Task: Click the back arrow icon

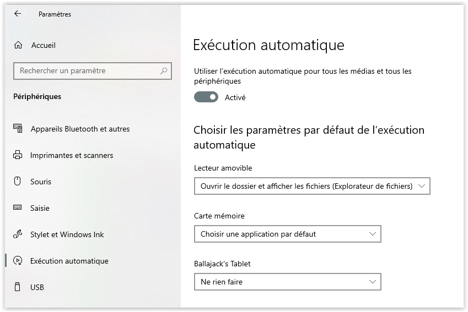Action: point(18,13)
